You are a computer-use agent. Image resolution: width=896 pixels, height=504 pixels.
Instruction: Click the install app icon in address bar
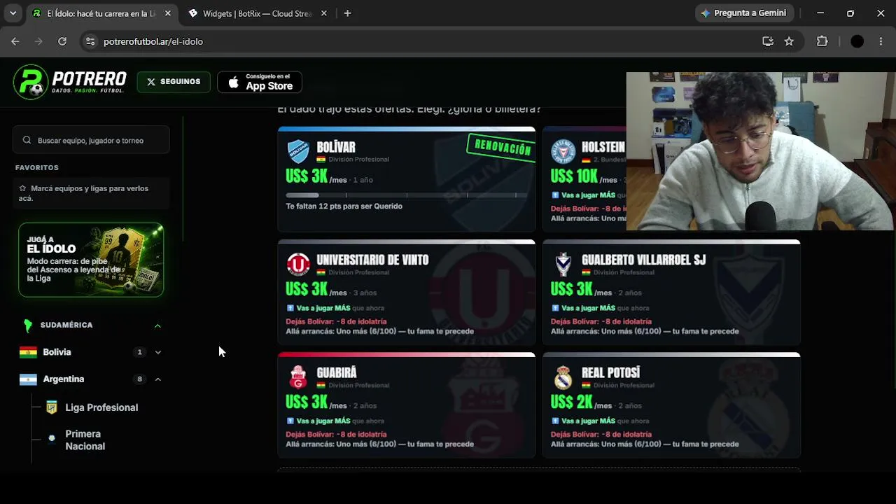[768, 41]
